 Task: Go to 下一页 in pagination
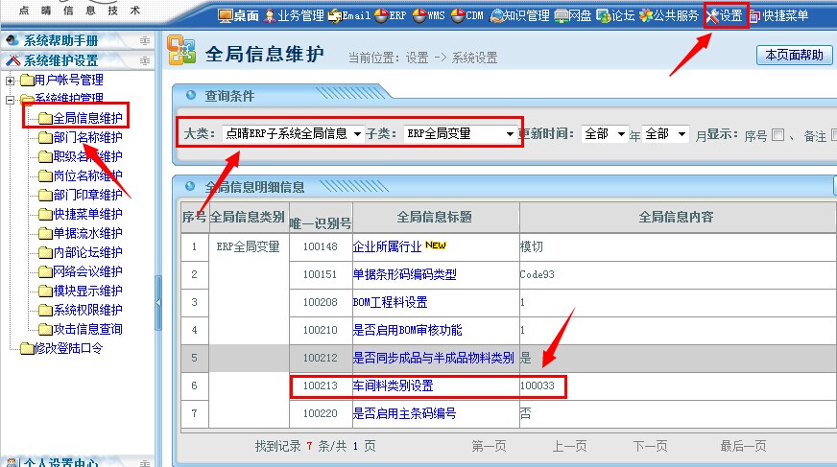[x=650, y=446]
